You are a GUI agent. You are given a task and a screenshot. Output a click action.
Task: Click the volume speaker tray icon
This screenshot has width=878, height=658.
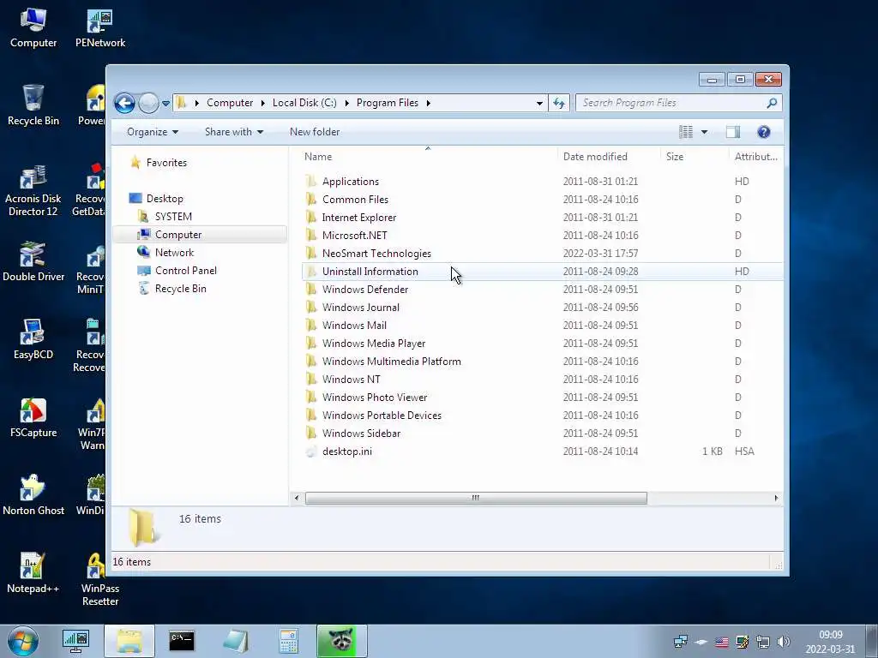point(784,642)
